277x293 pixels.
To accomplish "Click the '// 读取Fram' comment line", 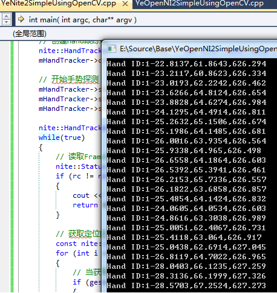I will point(78,157).
